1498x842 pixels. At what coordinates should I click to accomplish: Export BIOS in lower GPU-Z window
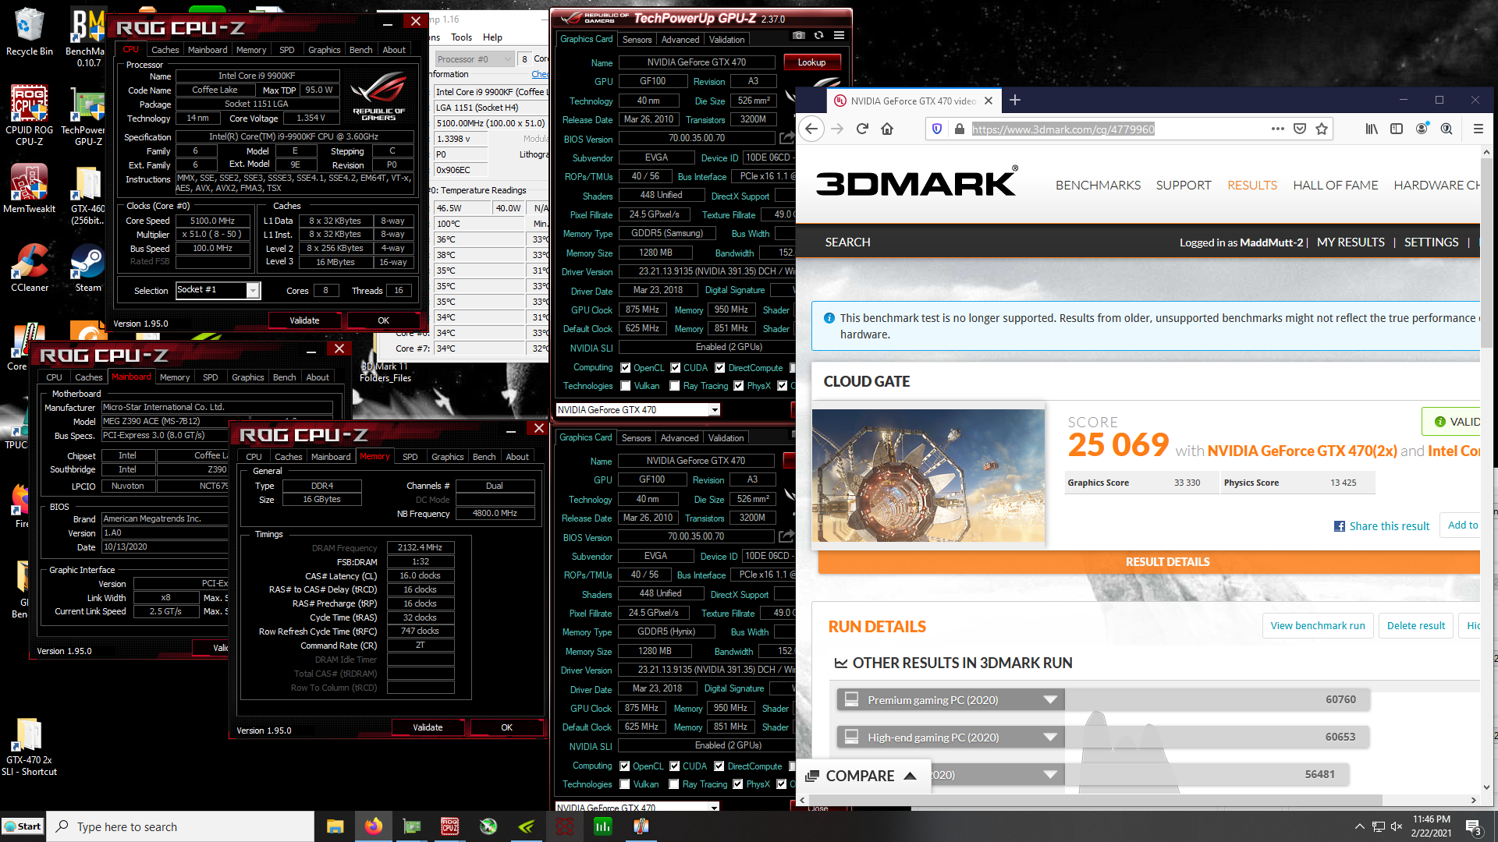[x=786, y=536]
